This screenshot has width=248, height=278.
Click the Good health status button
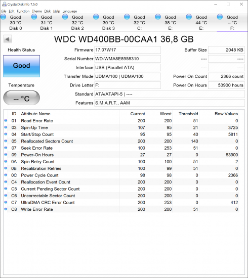[x=21, y=66]
